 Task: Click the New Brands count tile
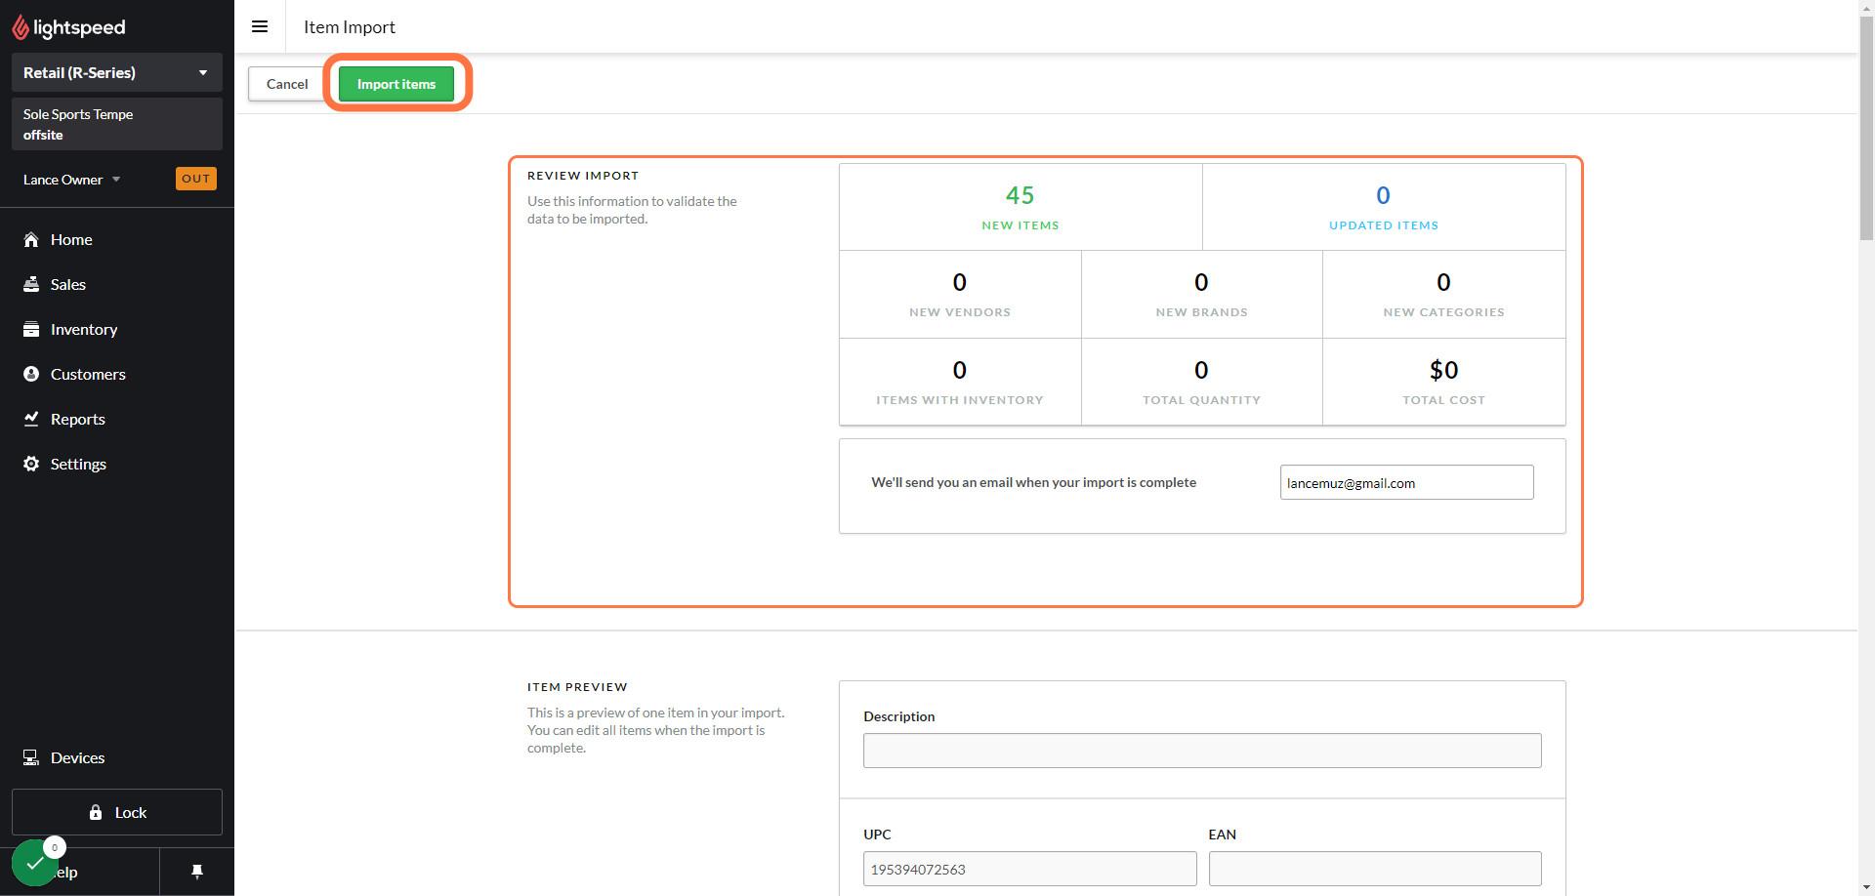(1202, 294)
